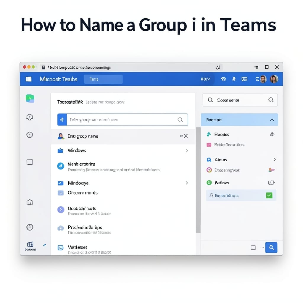Focus the 'Enter group name' input field
303x303 pixels.
click(x=123, y=120)
